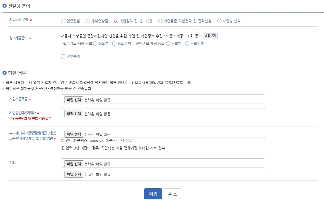Click second 파일 선택 button under 기타

(74, 174)
